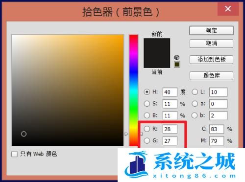The width and height of the screenshot is (245, 182).
Task: Click the a value field showing 0
Action: [218, 104]
